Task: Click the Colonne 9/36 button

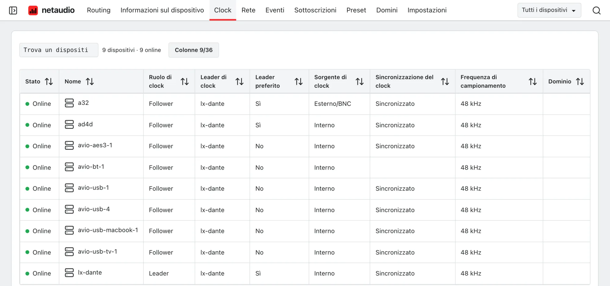Action: pos(194,50)
